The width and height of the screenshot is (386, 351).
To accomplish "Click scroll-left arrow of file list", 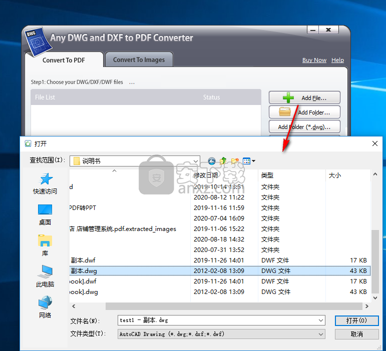I will click(74, 306).
